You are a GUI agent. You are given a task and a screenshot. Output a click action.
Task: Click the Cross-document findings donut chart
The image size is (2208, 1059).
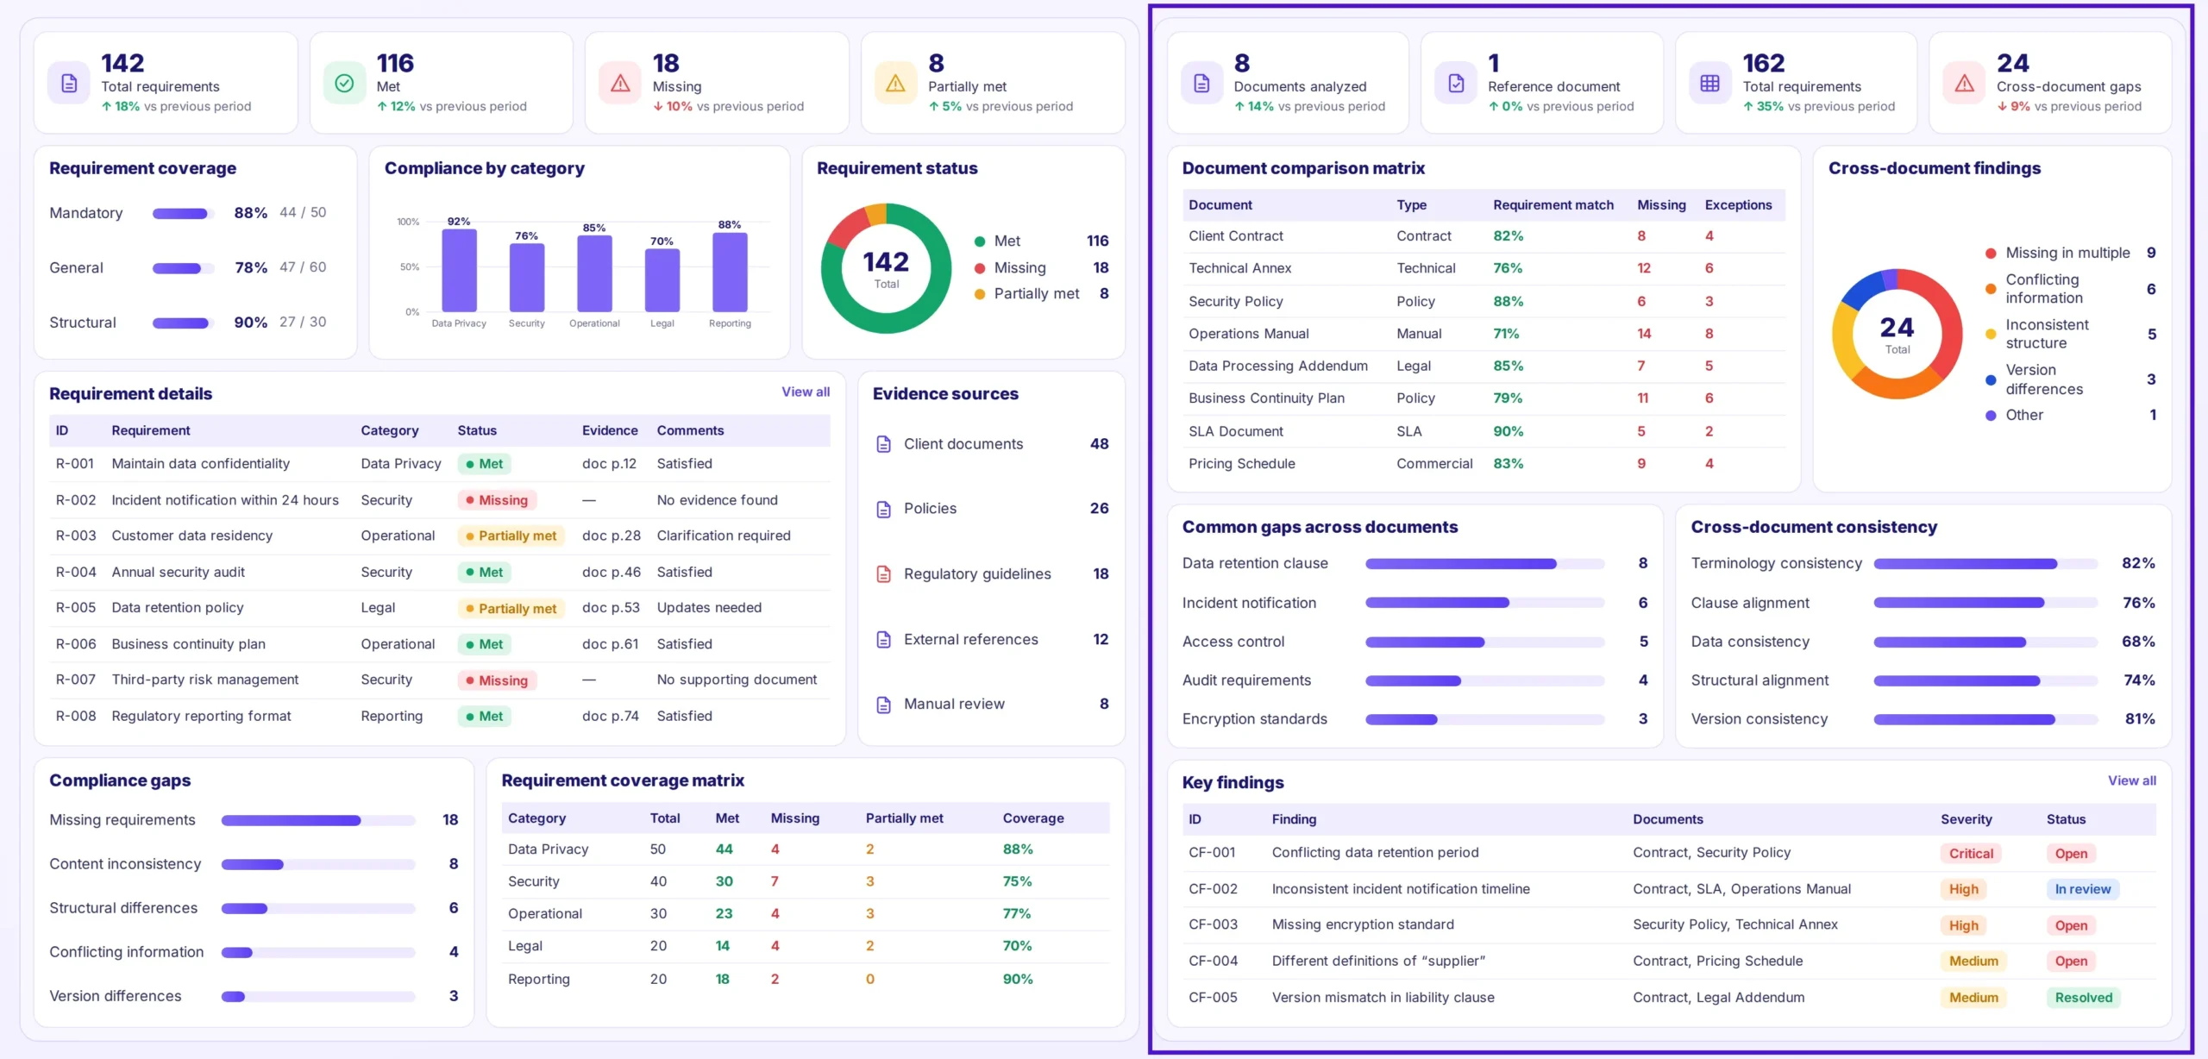[1897, 334]
